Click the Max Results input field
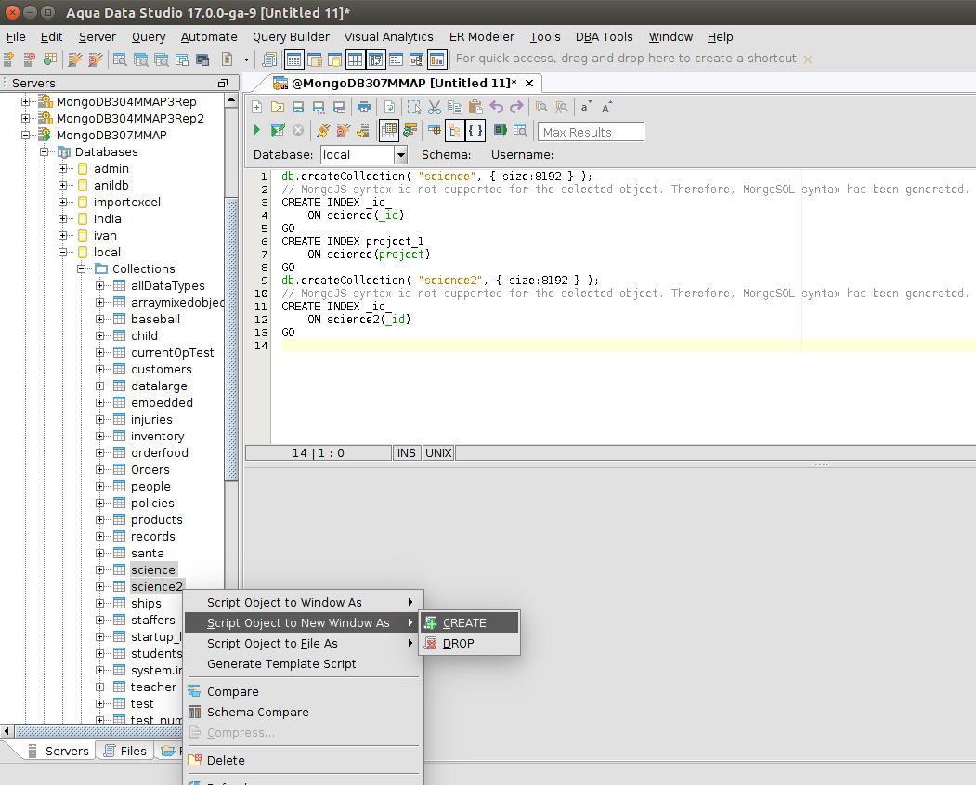This screenshot has height=785, width=976. (x=591, y=131)
